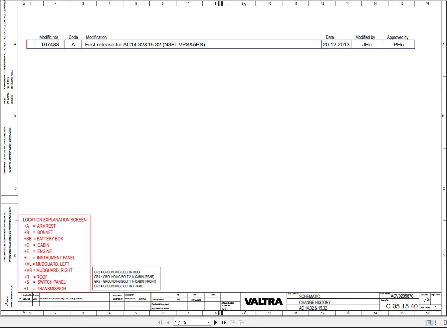
Task: Click 'GR4 = GROUNDING BOLT 2 IN CABIN (REAR)'
Action: coord(124,277)
